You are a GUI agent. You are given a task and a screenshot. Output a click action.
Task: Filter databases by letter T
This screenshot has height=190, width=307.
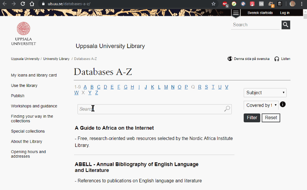point(213,87)
